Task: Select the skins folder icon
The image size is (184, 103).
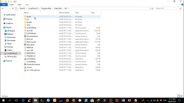Action: (25, 25)
